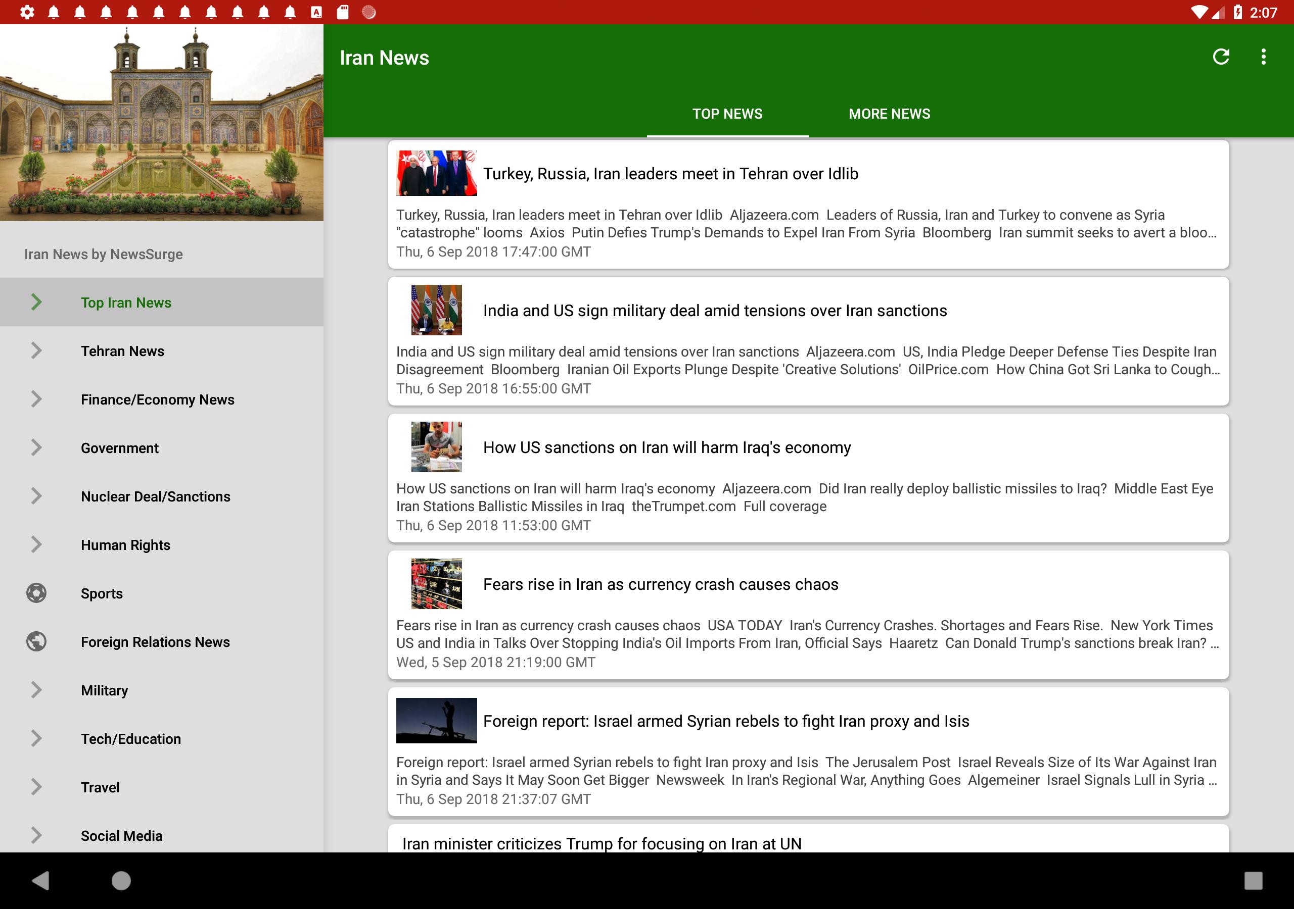Viewport: 1294px width, 909px height.
Task: Tap the keyboard 'A' status icon
Action: point(316,12)
